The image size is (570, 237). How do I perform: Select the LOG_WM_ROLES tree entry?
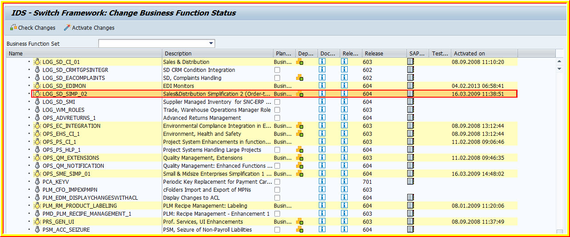click(x=63, y=110)
